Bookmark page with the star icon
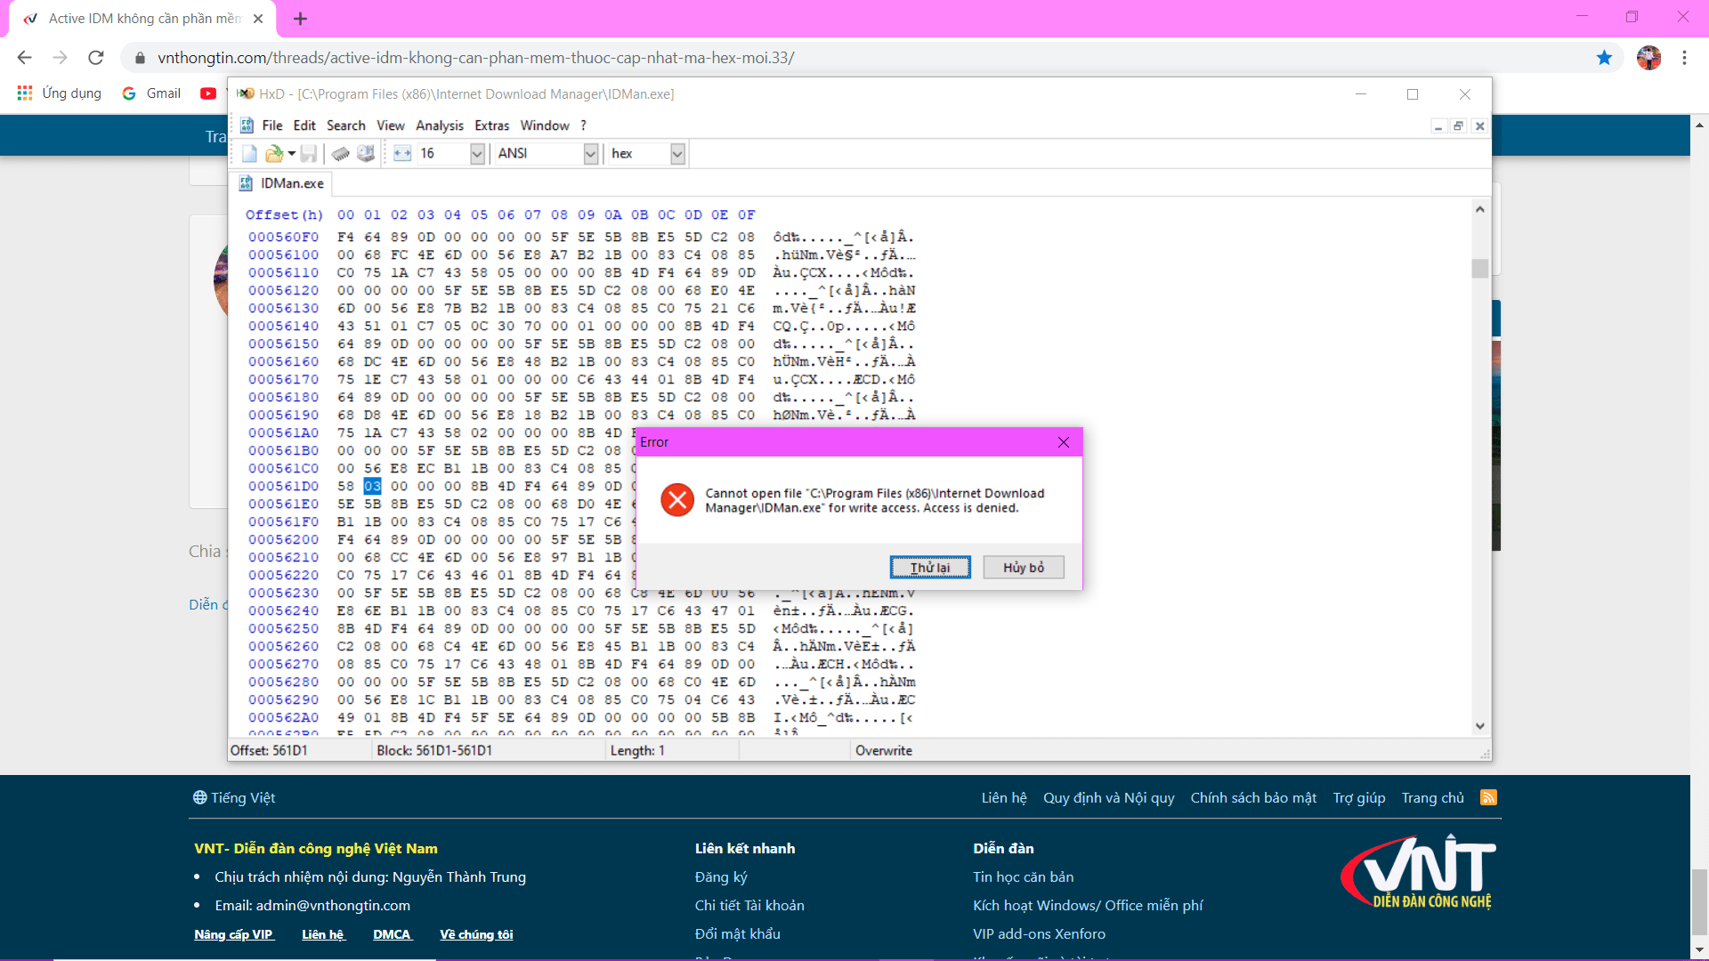1709x961 pixels. tap(1604, 58)
